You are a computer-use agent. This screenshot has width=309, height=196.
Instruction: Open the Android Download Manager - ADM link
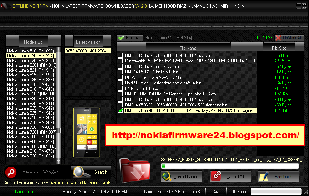(81, 183)
